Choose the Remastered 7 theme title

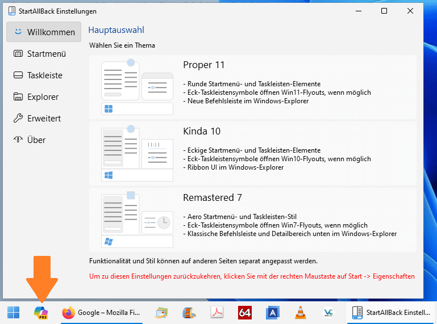coord(213,197)
